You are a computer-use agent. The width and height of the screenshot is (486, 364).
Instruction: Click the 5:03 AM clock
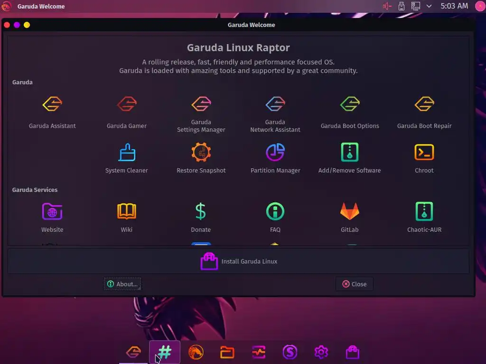(x=454, y=6)
